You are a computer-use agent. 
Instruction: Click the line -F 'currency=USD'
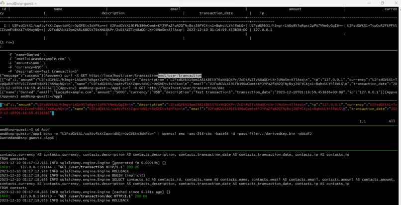(x=28, y=67)
